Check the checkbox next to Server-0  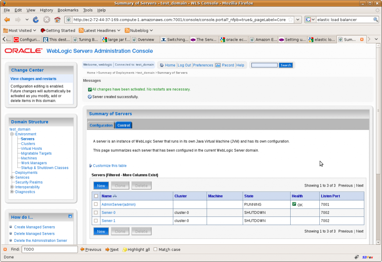click(96, 212)
